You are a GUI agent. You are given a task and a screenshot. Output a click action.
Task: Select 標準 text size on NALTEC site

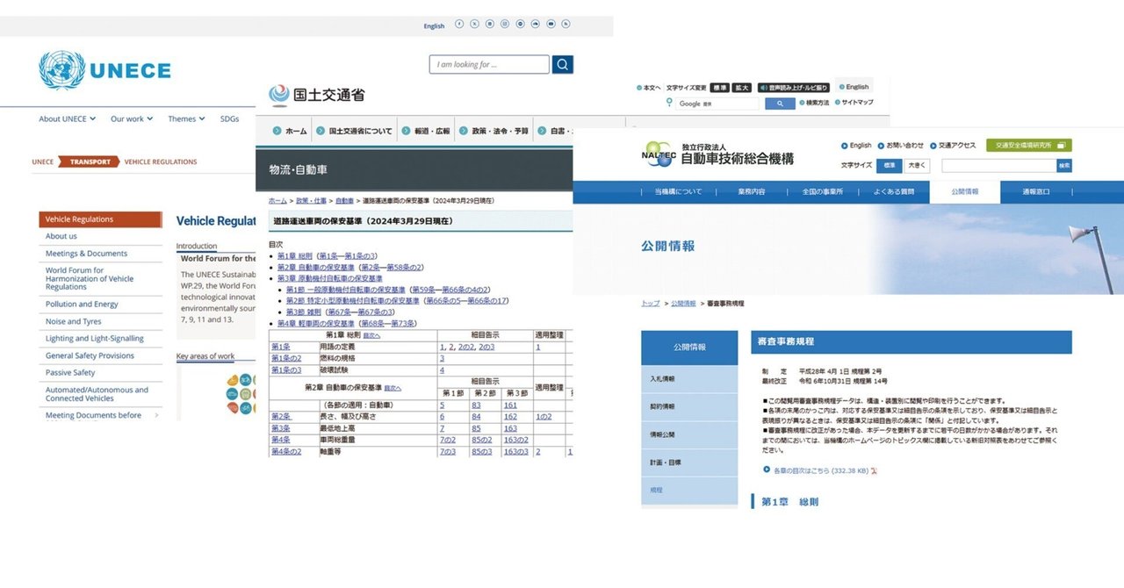[x=890, y=165]
